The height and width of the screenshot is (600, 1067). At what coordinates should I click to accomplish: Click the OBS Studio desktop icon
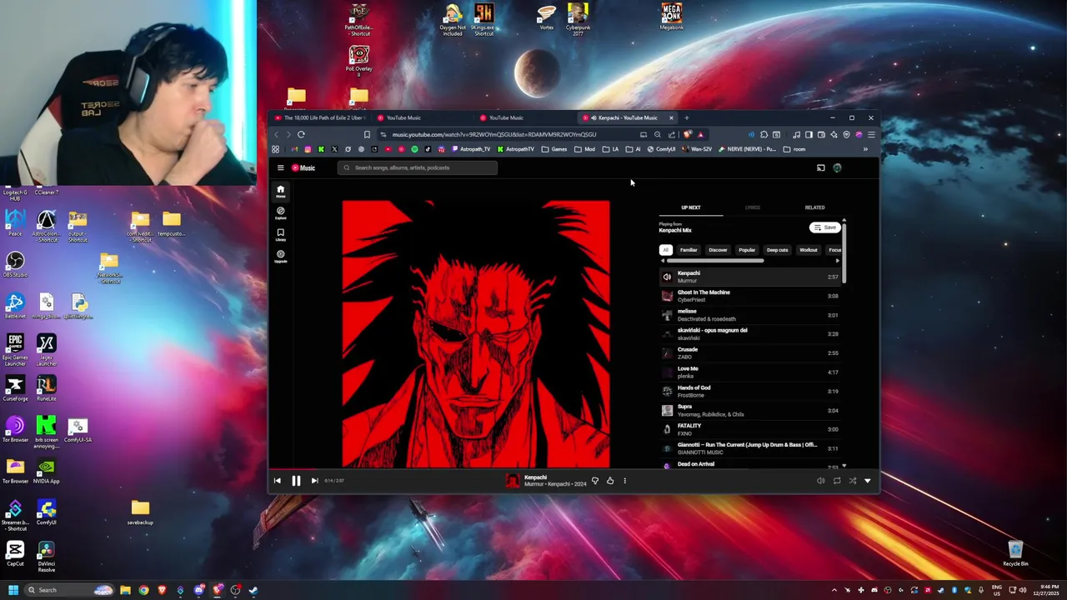click(x=15, y=265)
